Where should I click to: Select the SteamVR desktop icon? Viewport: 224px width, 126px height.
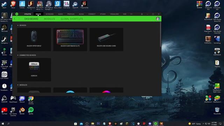pyautogui.click(x=75, y=5)
